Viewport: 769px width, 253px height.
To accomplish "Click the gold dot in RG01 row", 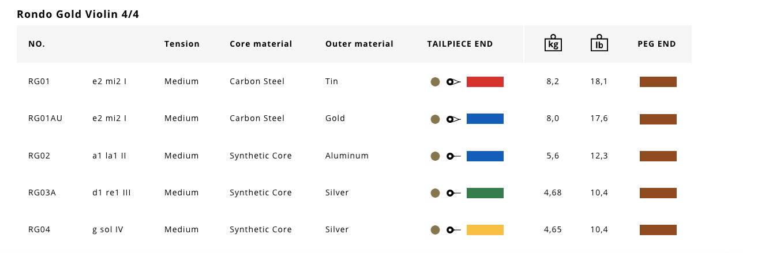I will tap(436, 82).
